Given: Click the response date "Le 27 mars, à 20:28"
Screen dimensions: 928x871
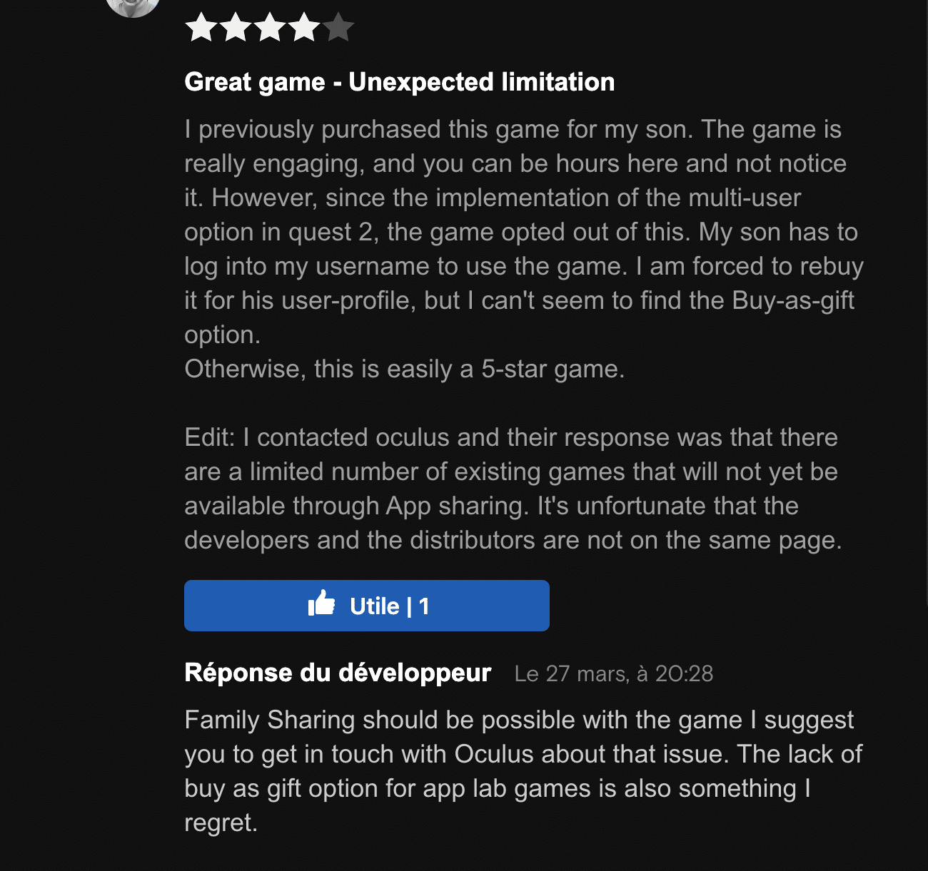Looking at the screenshot, I should [x=614, y=674].
